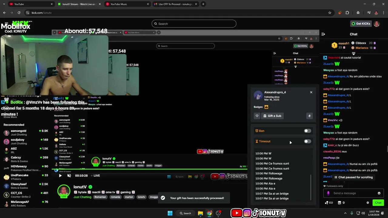388x218 pixels.
Task: Go back in browser history
Action: 4,13
